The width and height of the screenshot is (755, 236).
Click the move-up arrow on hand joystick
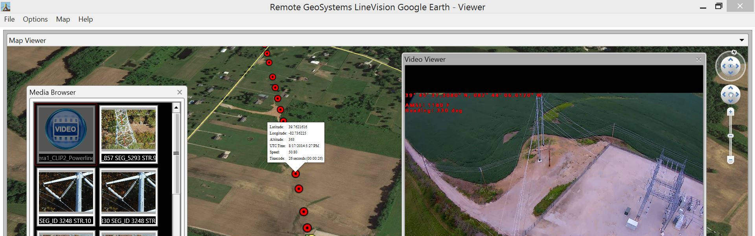(730, 88)
